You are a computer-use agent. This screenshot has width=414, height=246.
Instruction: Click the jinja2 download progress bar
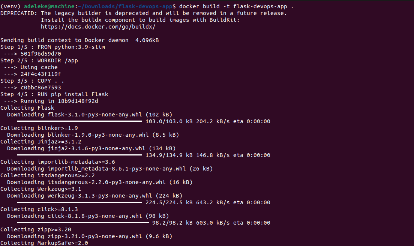click(79, 155)
